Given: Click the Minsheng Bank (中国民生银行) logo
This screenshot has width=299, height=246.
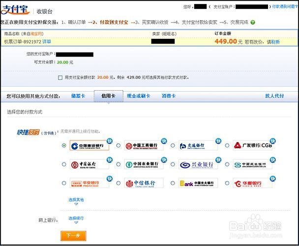Looking at the screenshot, I should [252, 164].
